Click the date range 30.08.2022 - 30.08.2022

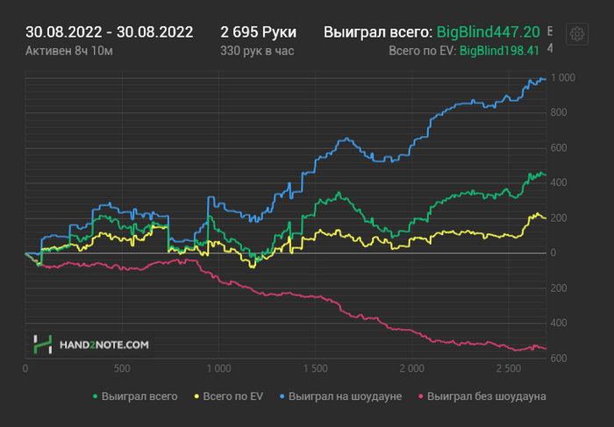coord(110,32)
